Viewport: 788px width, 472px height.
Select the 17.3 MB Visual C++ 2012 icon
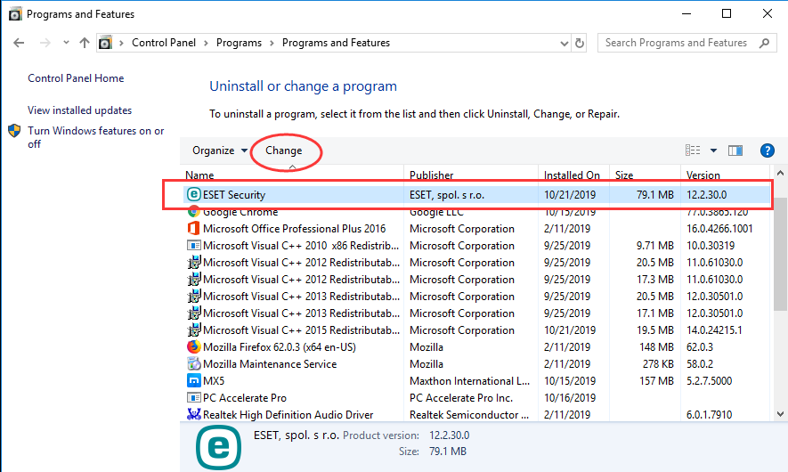193,280
